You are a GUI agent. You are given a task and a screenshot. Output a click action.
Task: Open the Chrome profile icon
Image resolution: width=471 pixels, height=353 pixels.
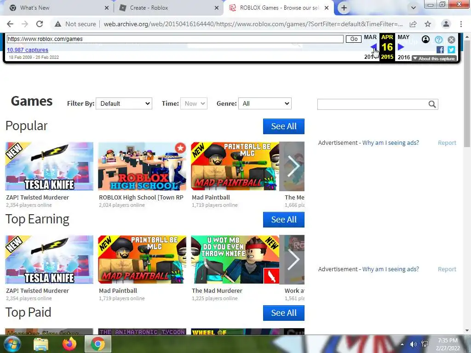(446, 24)
